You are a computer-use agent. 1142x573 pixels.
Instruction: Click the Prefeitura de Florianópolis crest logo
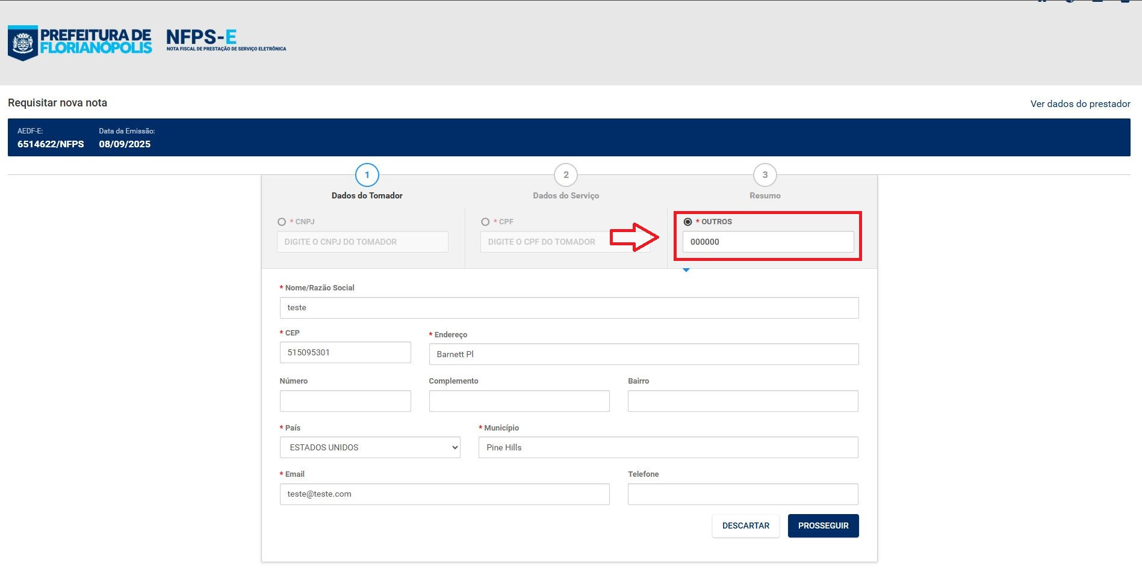point(23,43)
